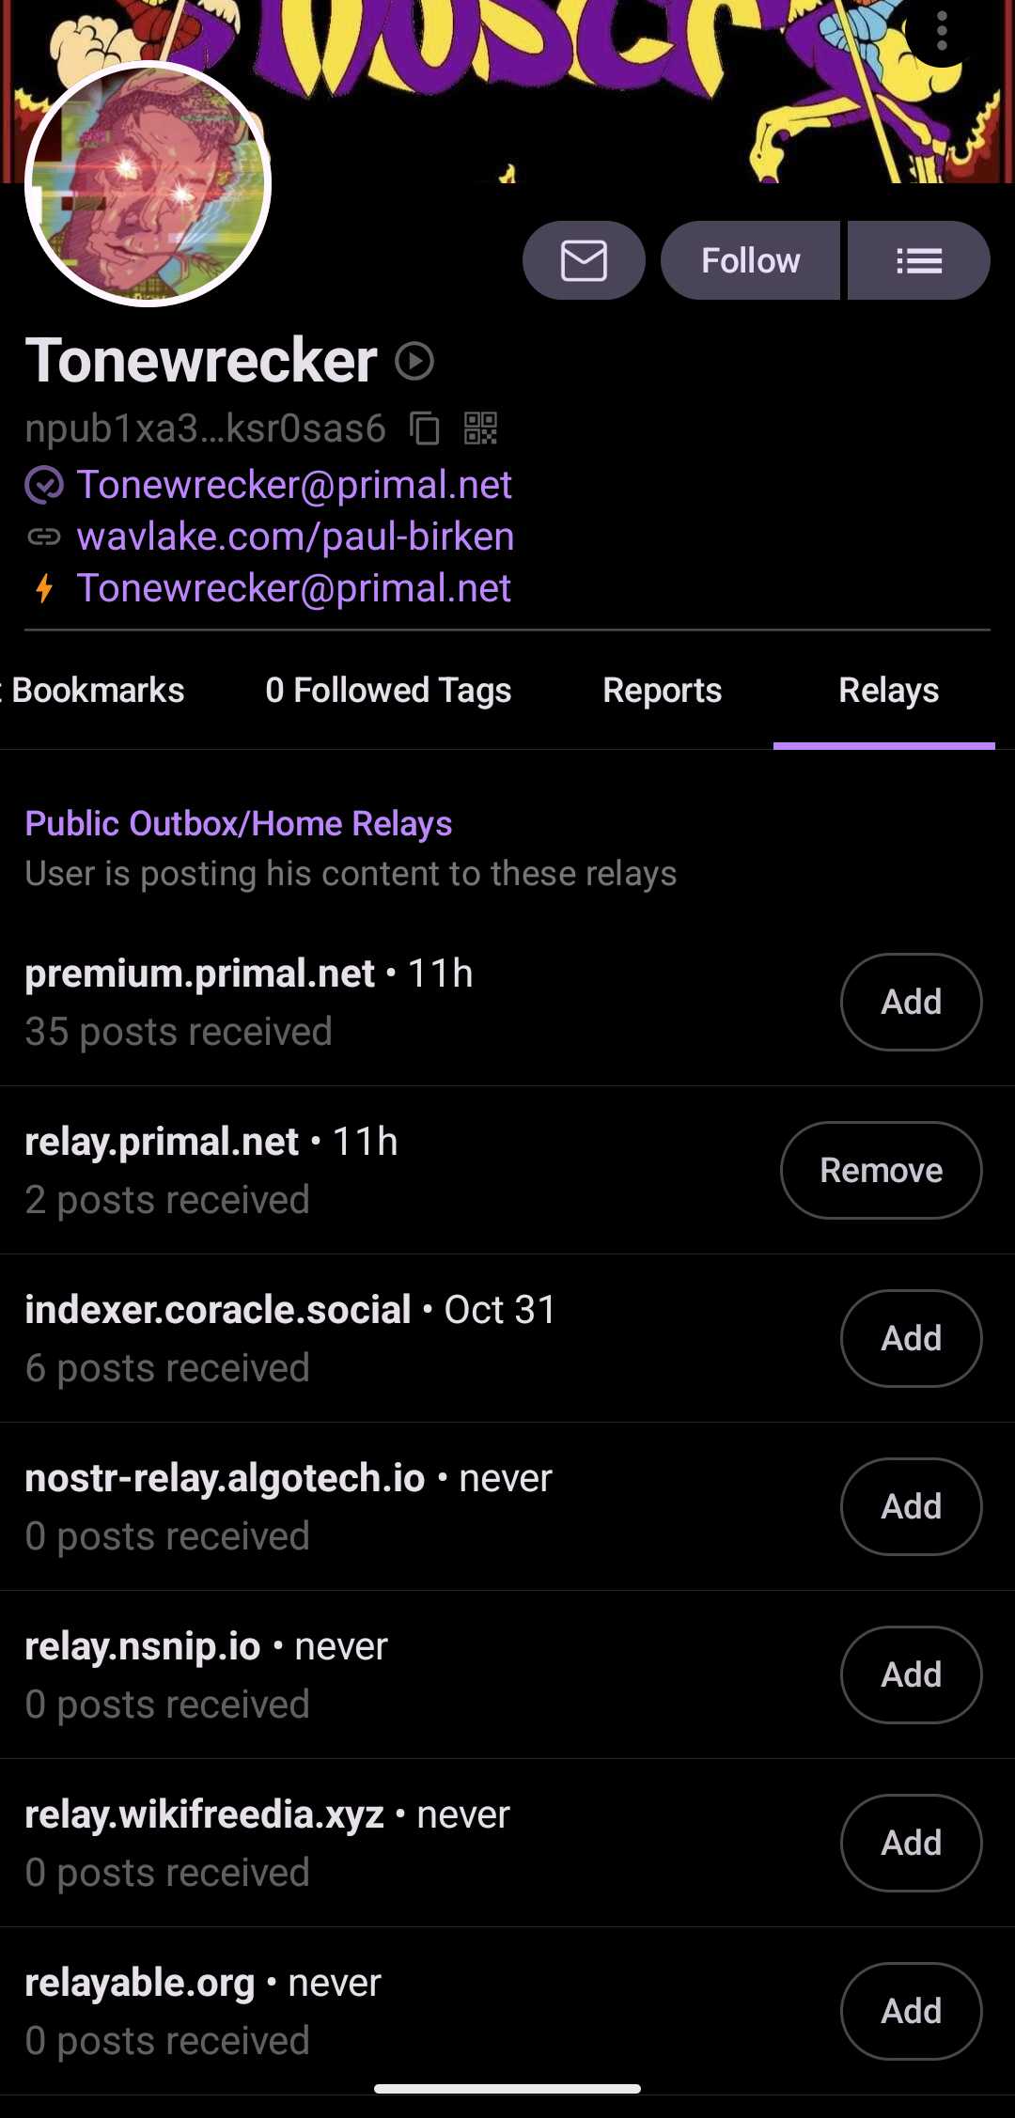
Task: Tap the orange lightning zap icon
Action: coord(44,588)
